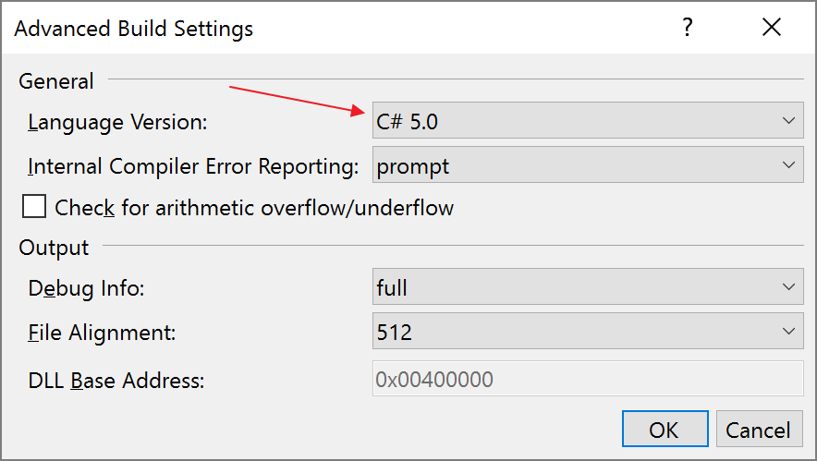Click the question mark help button
The image size is (817, 461).
pyautogui.click(x=687, y=29)
